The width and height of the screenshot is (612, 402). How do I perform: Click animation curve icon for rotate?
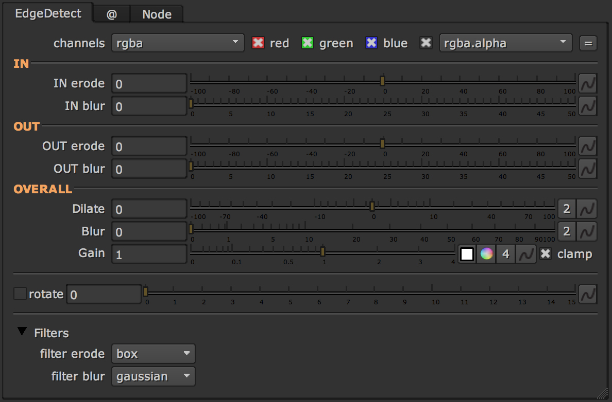point(588,294)
